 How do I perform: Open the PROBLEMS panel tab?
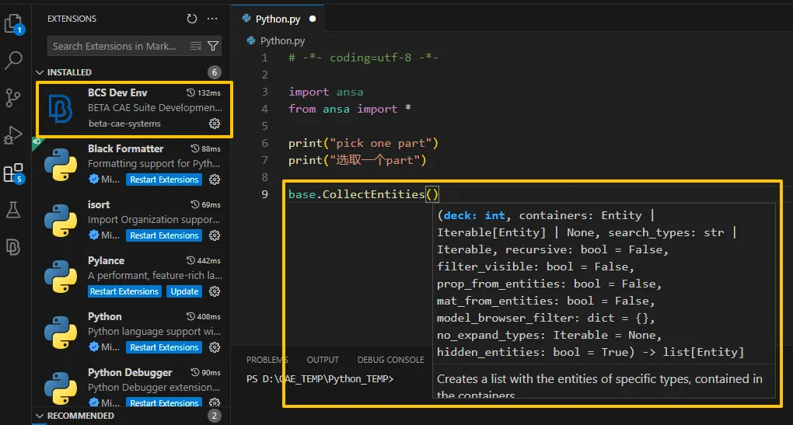(267, 360)
